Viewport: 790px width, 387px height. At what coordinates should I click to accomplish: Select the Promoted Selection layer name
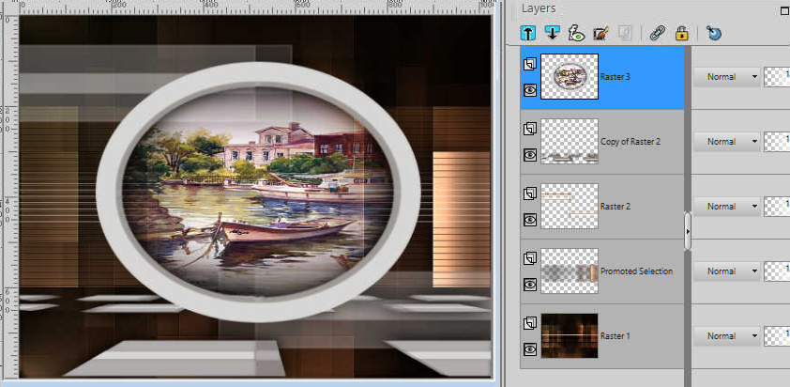pyautogui.click(x=636, y=271)
